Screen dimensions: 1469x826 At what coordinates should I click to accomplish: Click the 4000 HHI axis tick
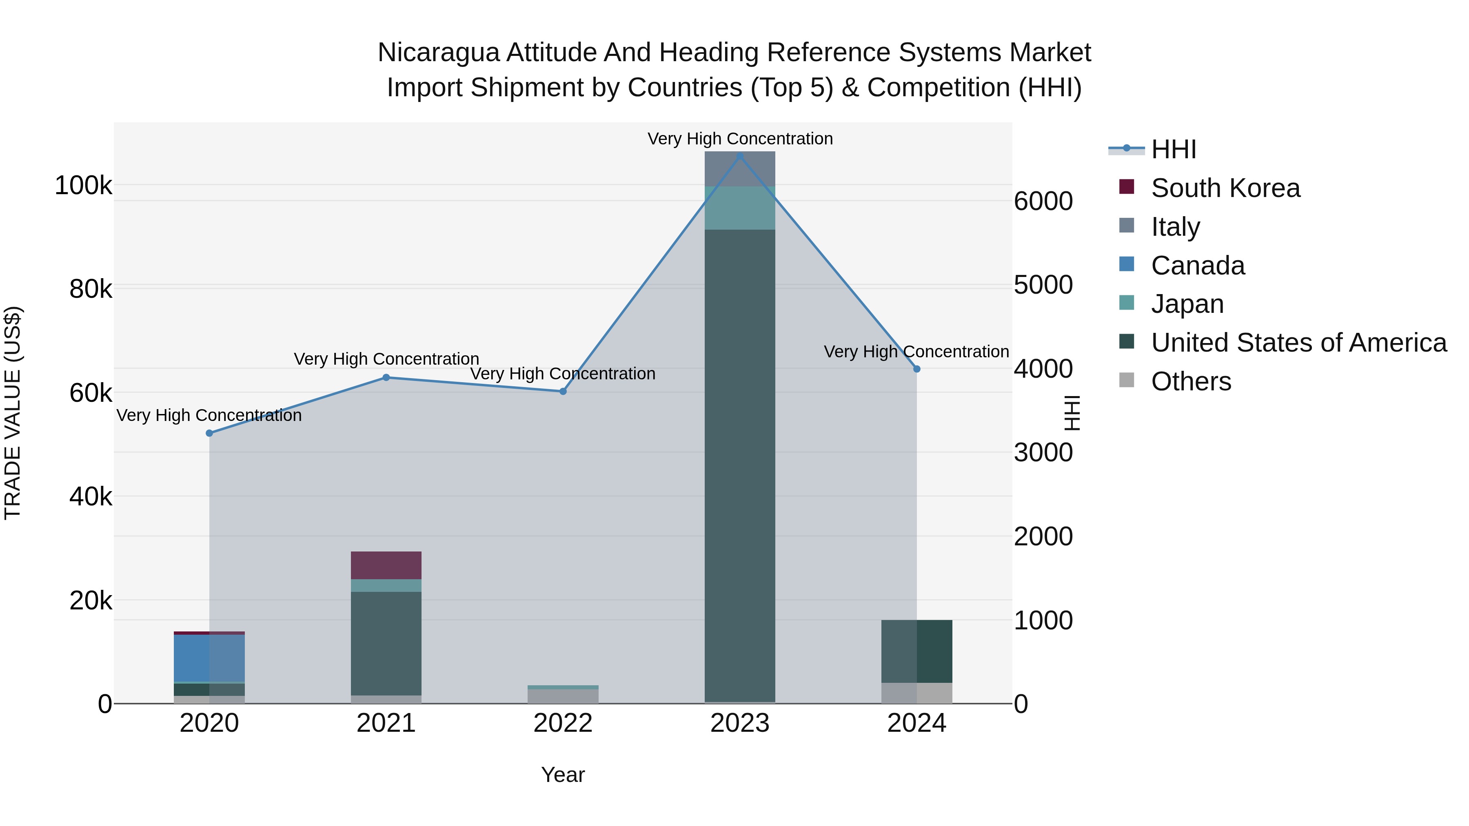point(1043,370)
